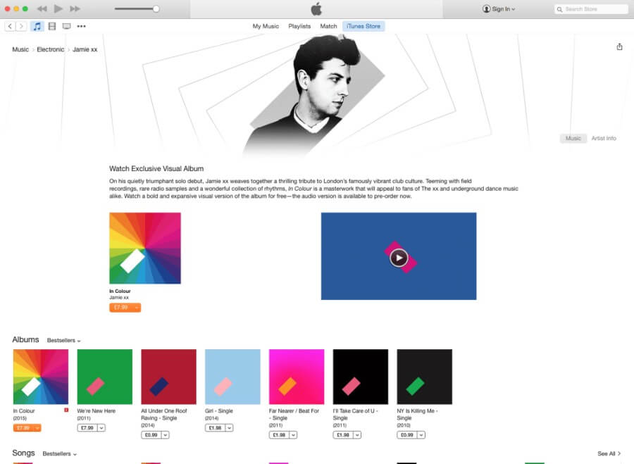Click the featured In Colour album title
634x464 pixels.
(x=120, y=291)
